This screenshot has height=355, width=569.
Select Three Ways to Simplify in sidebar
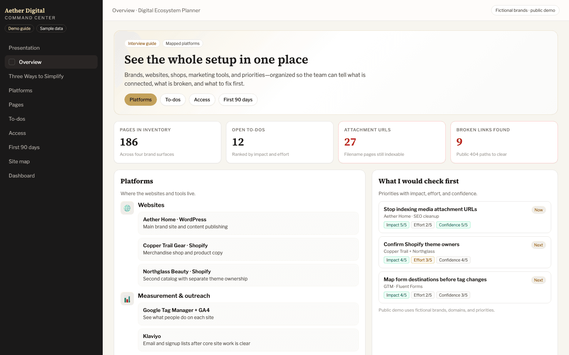tap(51, 76)
